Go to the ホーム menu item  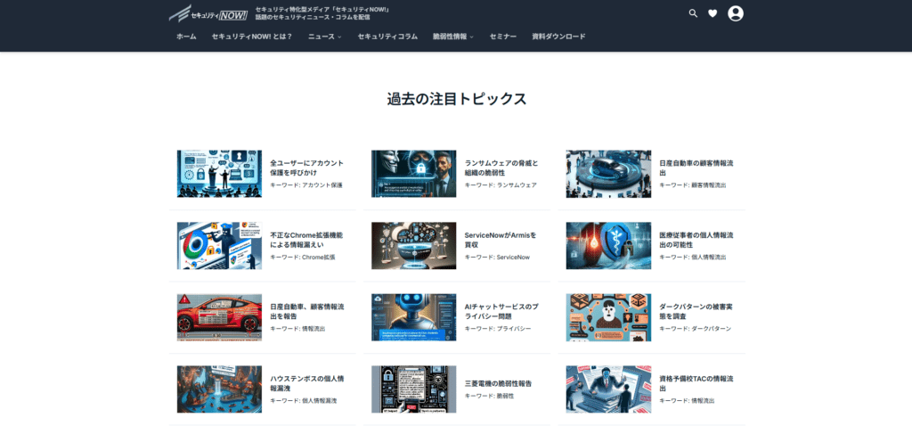pos(186,37)
